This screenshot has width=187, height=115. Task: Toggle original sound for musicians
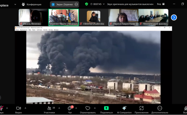[x=130, y=4]
